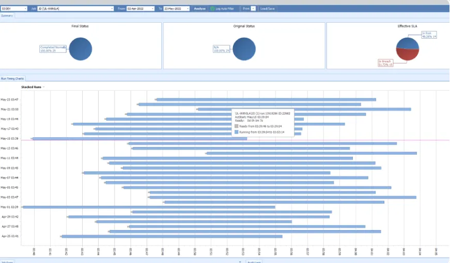Viewport: 450px width, 263px height.
Task: Expand the Print options arrow
Action: point(253,9)
